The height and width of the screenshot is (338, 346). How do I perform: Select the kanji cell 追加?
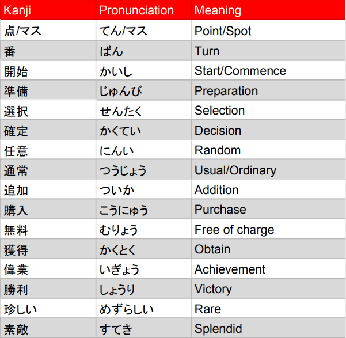click(x=16, y=191)
